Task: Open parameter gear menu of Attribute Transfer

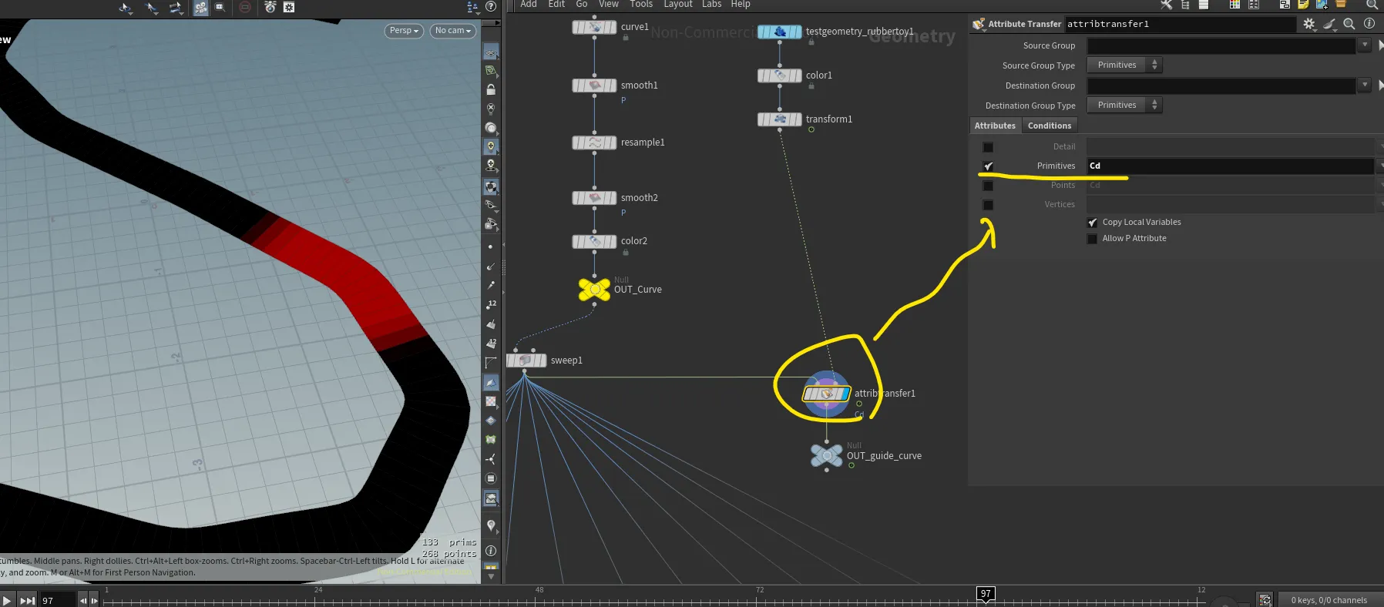Action: click(x=1309, y=24)
